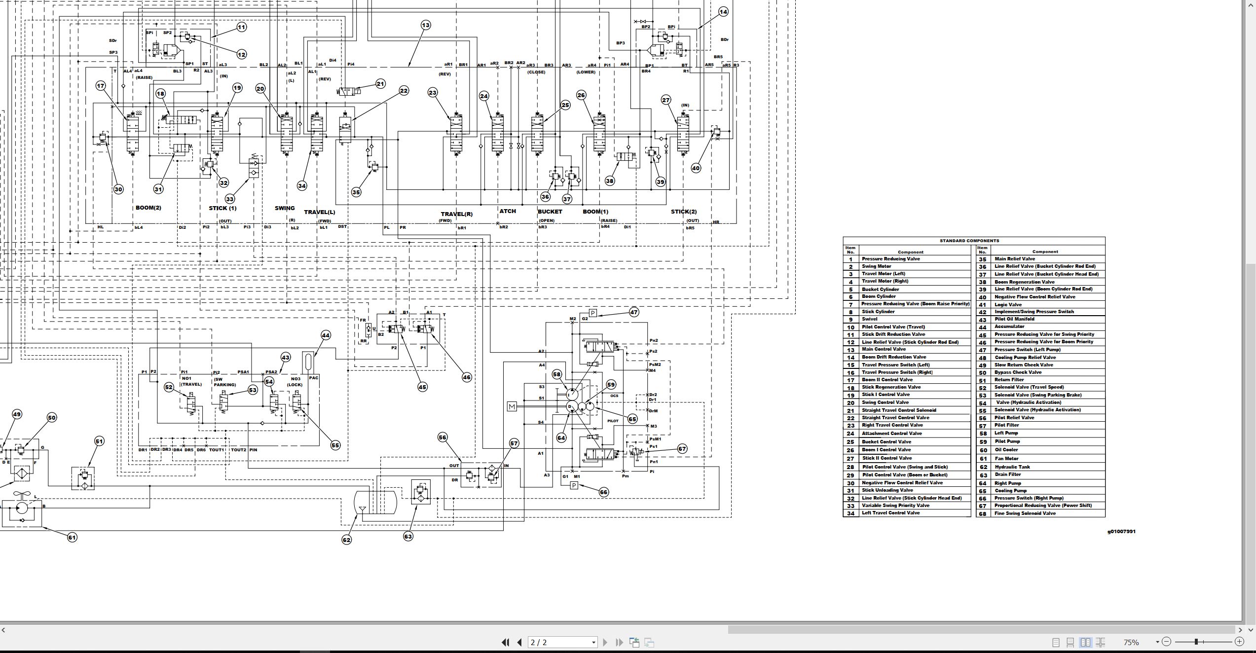The height and width of the screenshot is (653, 1256).
Task: Click the previous view icon
Action: (x=634, y=642)
